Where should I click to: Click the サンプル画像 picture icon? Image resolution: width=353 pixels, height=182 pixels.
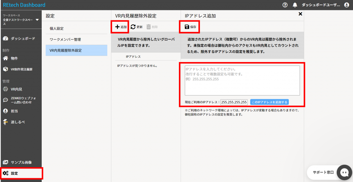tap(6, 162)
